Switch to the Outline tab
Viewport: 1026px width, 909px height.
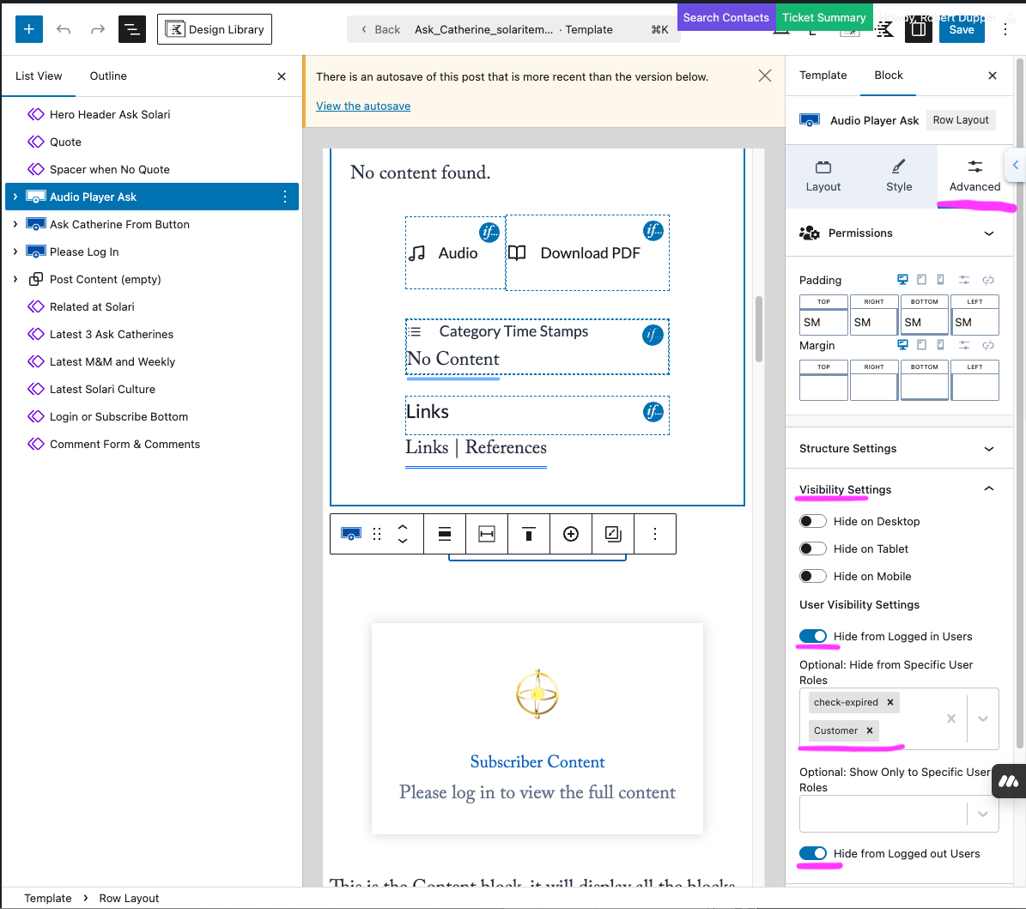pyautogui.click(x=108, y=76)
